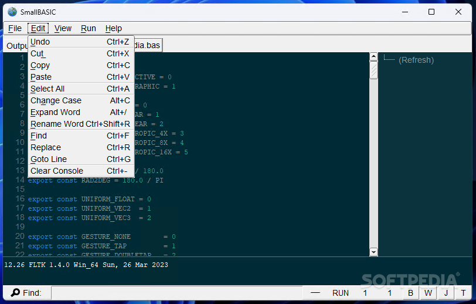Click the vertical scrollbar thumb
The width and height of the screenshot is (476, 304).
click(373, 70)
